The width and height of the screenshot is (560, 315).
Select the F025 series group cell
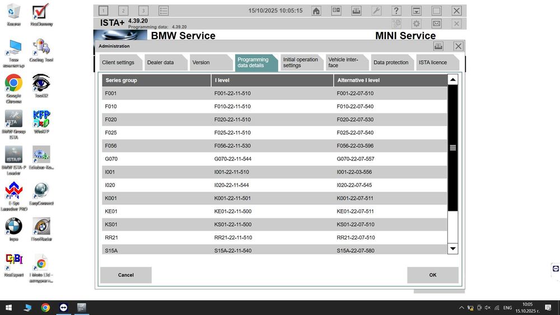tap(111, 133)
